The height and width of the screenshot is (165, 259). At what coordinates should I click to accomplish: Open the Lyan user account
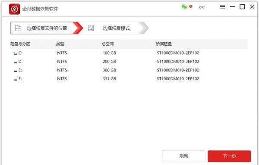click(202, 7)
